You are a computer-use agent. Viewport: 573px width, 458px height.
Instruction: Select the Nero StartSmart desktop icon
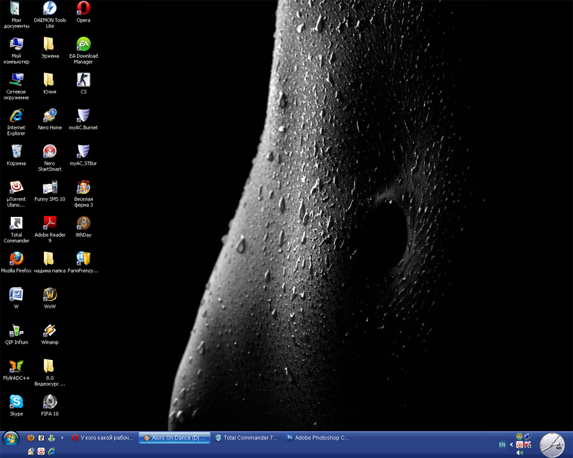tap(50, 152)
